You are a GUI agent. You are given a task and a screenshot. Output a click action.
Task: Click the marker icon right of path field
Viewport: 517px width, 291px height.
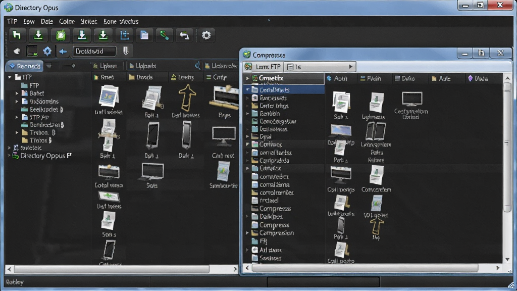click(x=126, y=51)
